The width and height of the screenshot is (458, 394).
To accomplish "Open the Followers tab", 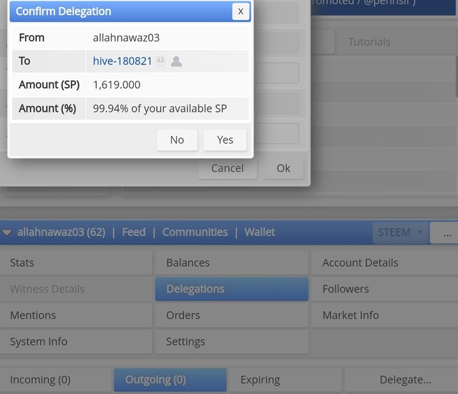I will 384,289.
